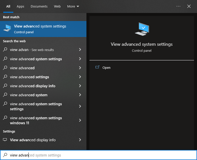The width and height of the screenshot is (197, 160).
Task: Open the View advanced system settings best match
Action: point(43,29)
